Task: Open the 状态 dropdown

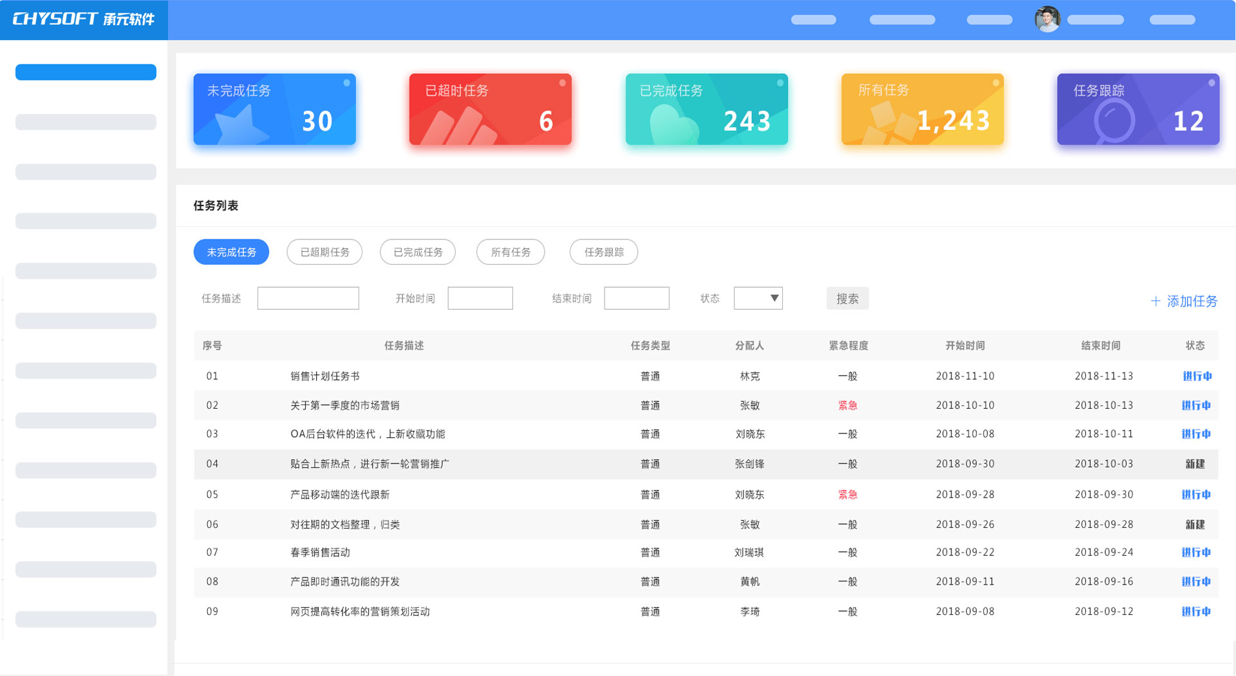Action: 758,298
